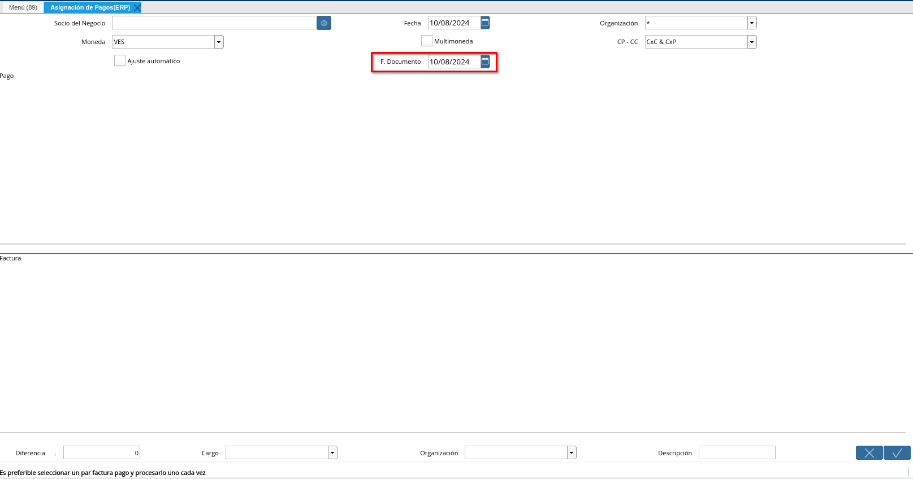Open the Cargo dropdown
This screenshot has height=479, width=913.
332,452
